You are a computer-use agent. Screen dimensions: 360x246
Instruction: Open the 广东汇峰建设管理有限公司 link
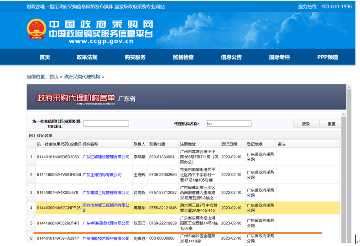click(x=106, y=157)
